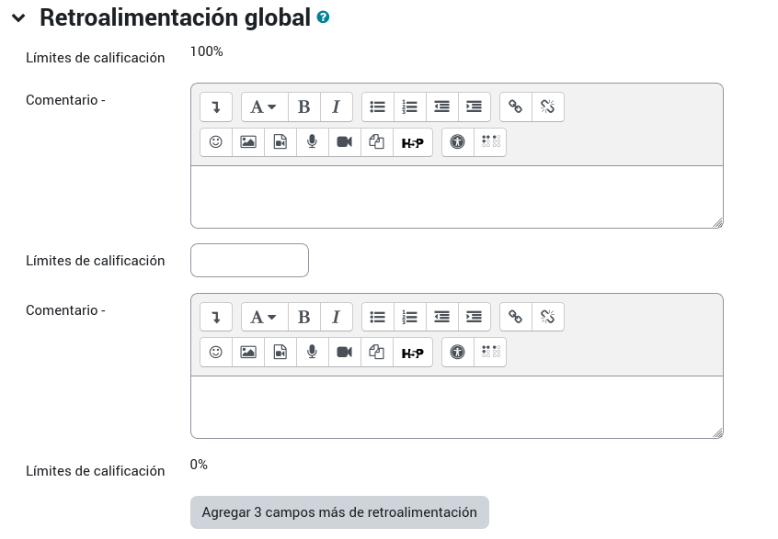Run accessibility checker in second Comentario editor

458,353
